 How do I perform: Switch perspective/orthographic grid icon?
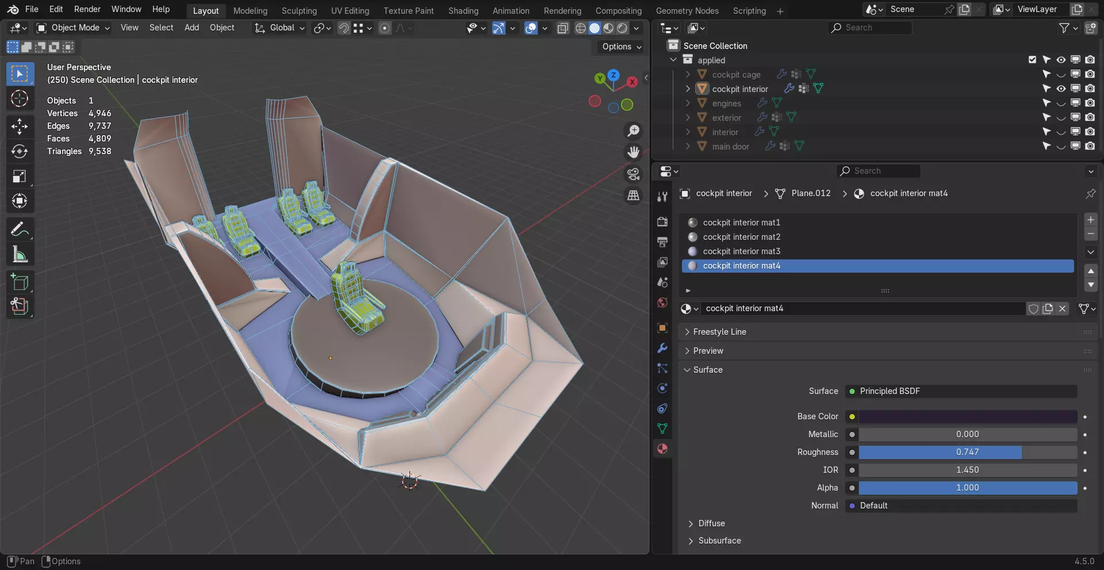tap(633, 196)
